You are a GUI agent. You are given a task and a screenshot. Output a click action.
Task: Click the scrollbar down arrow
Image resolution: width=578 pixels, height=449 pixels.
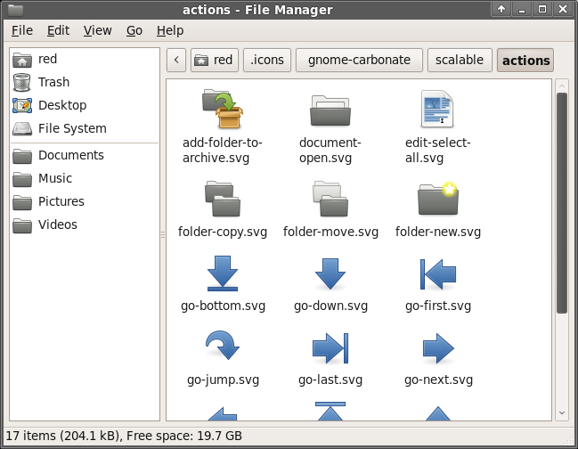click(x=561, y=412)
